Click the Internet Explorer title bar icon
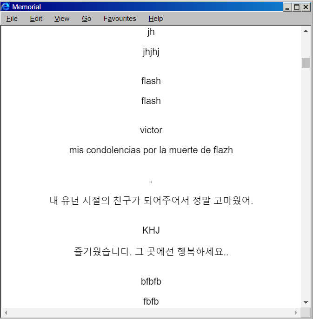Image resolution: width=313 pixels, height=319 pixels. coord(5,7)
